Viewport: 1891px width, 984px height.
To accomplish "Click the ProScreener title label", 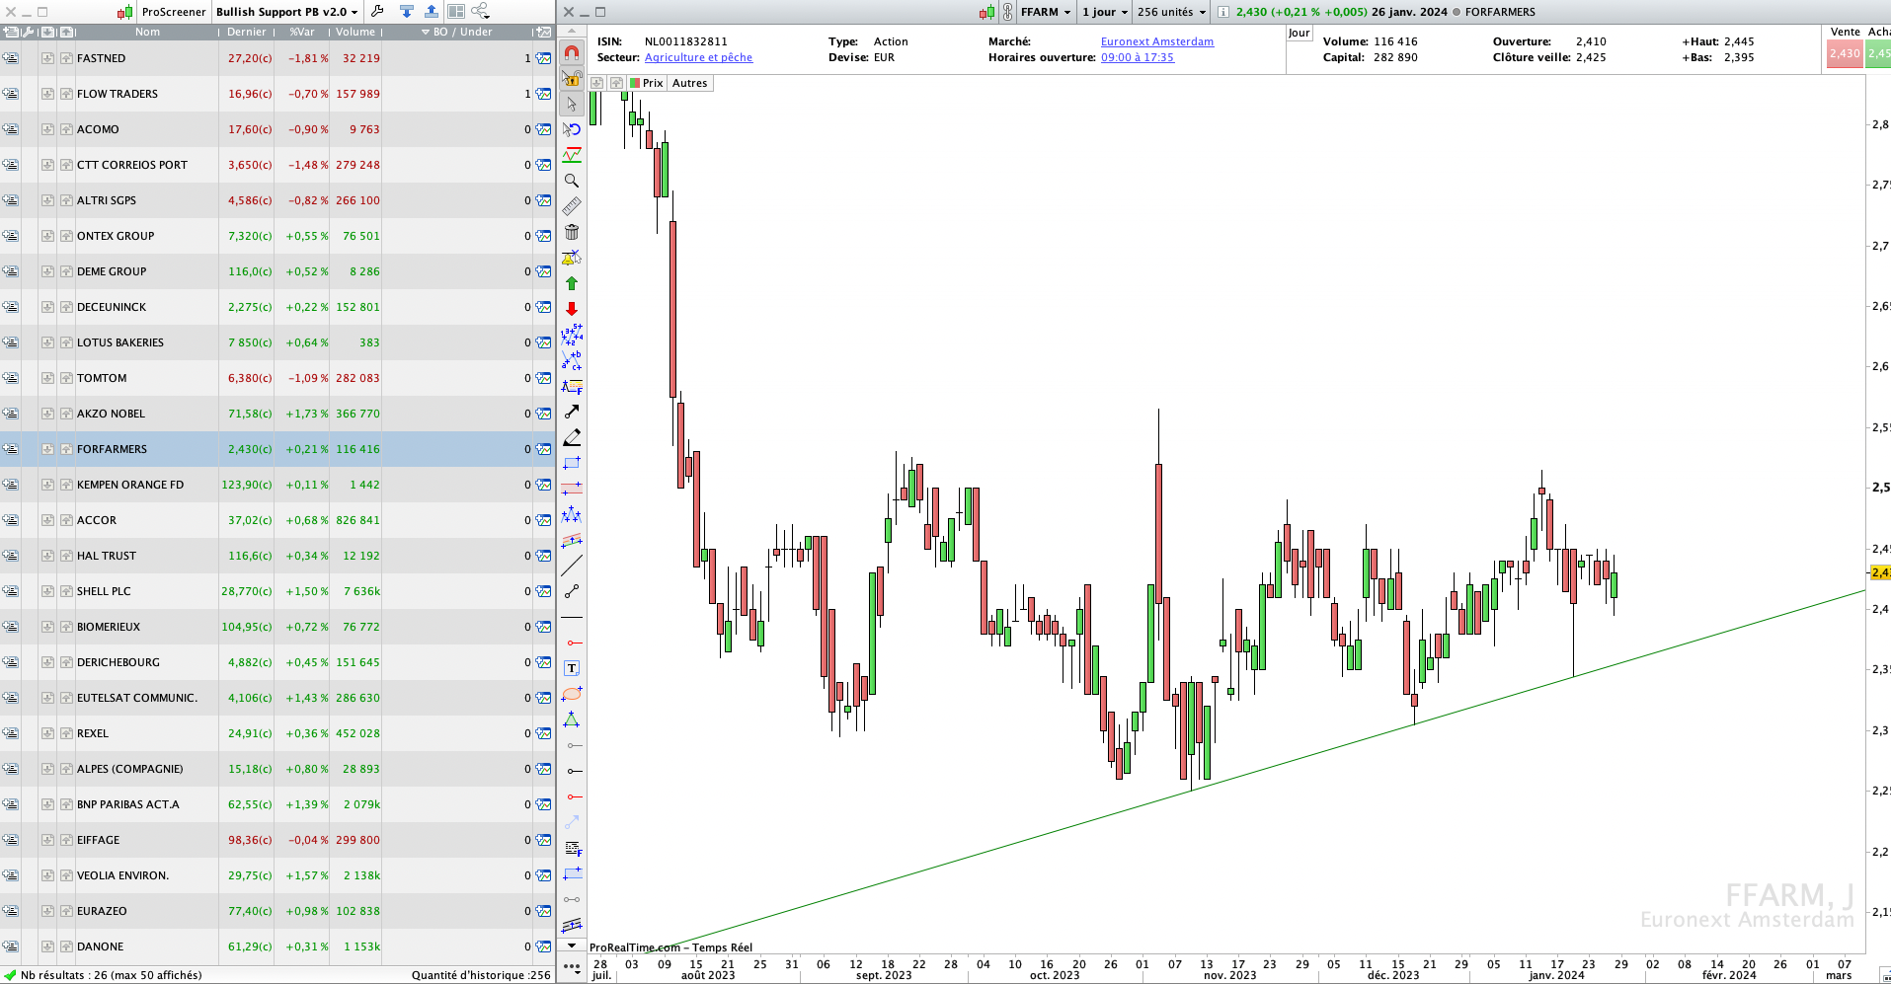I will tap(174, 12).
